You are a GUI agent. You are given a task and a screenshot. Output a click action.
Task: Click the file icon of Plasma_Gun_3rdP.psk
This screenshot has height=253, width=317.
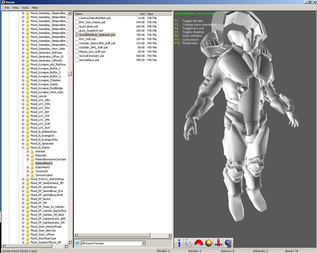(x=77, y=52)
